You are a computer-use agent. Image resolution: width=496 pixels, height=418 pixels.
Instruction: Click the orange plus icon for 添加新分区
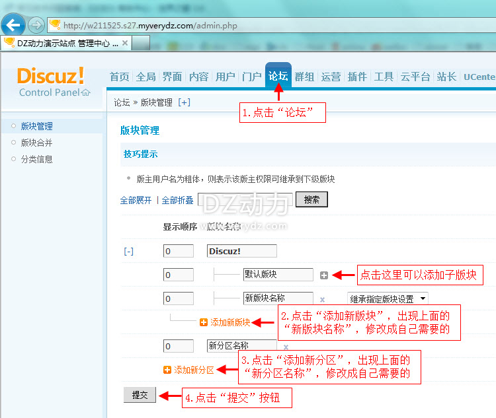pyautogui.click(x=167, y=370)
